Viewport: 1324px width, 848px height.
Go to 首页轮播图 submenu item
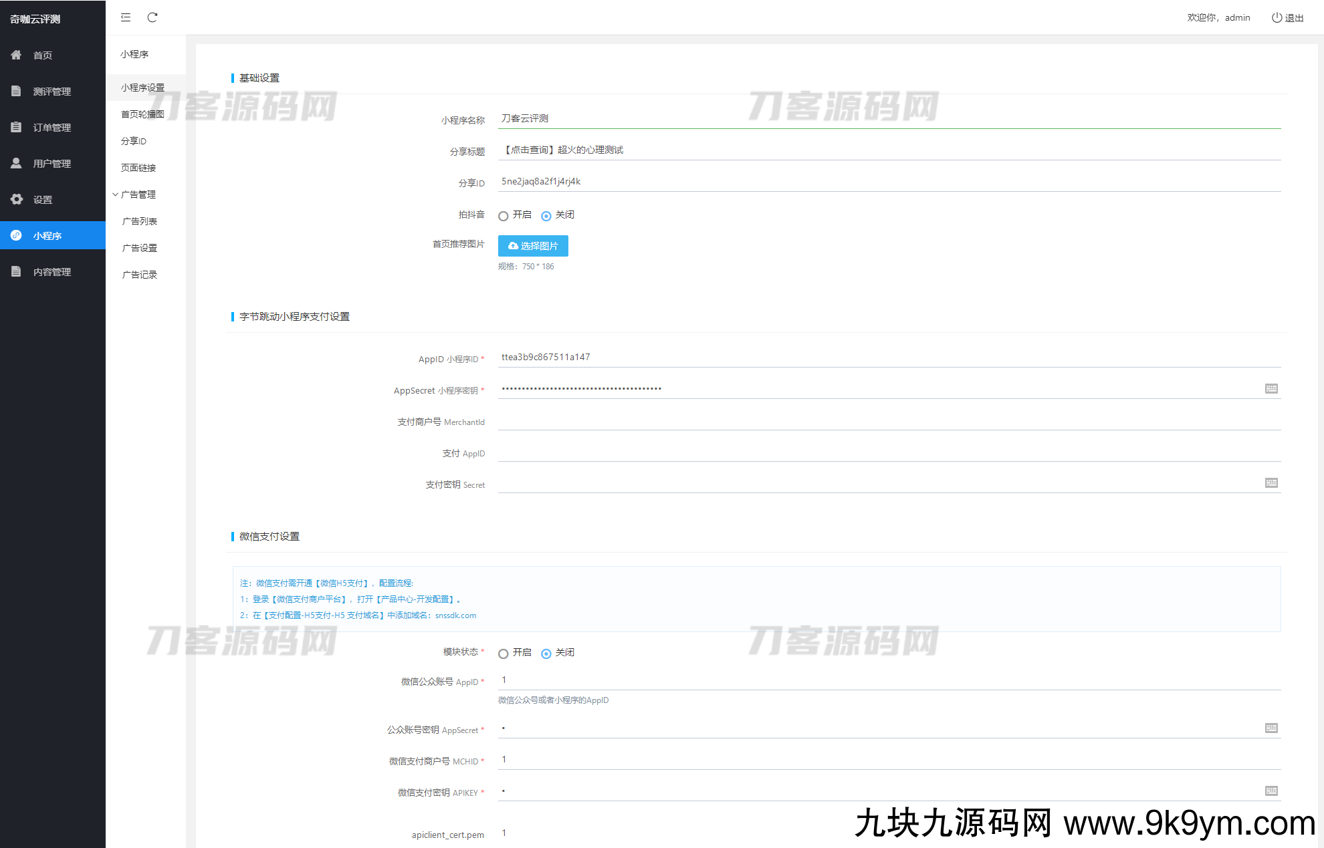click(x=142, y=114)
